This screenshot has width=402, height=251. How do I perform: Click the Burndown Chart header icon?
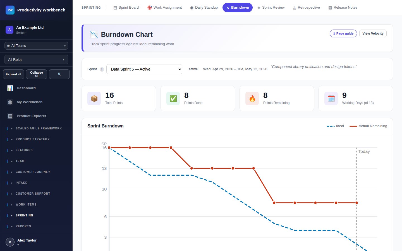pyautogui.click(x=94, y=35)
